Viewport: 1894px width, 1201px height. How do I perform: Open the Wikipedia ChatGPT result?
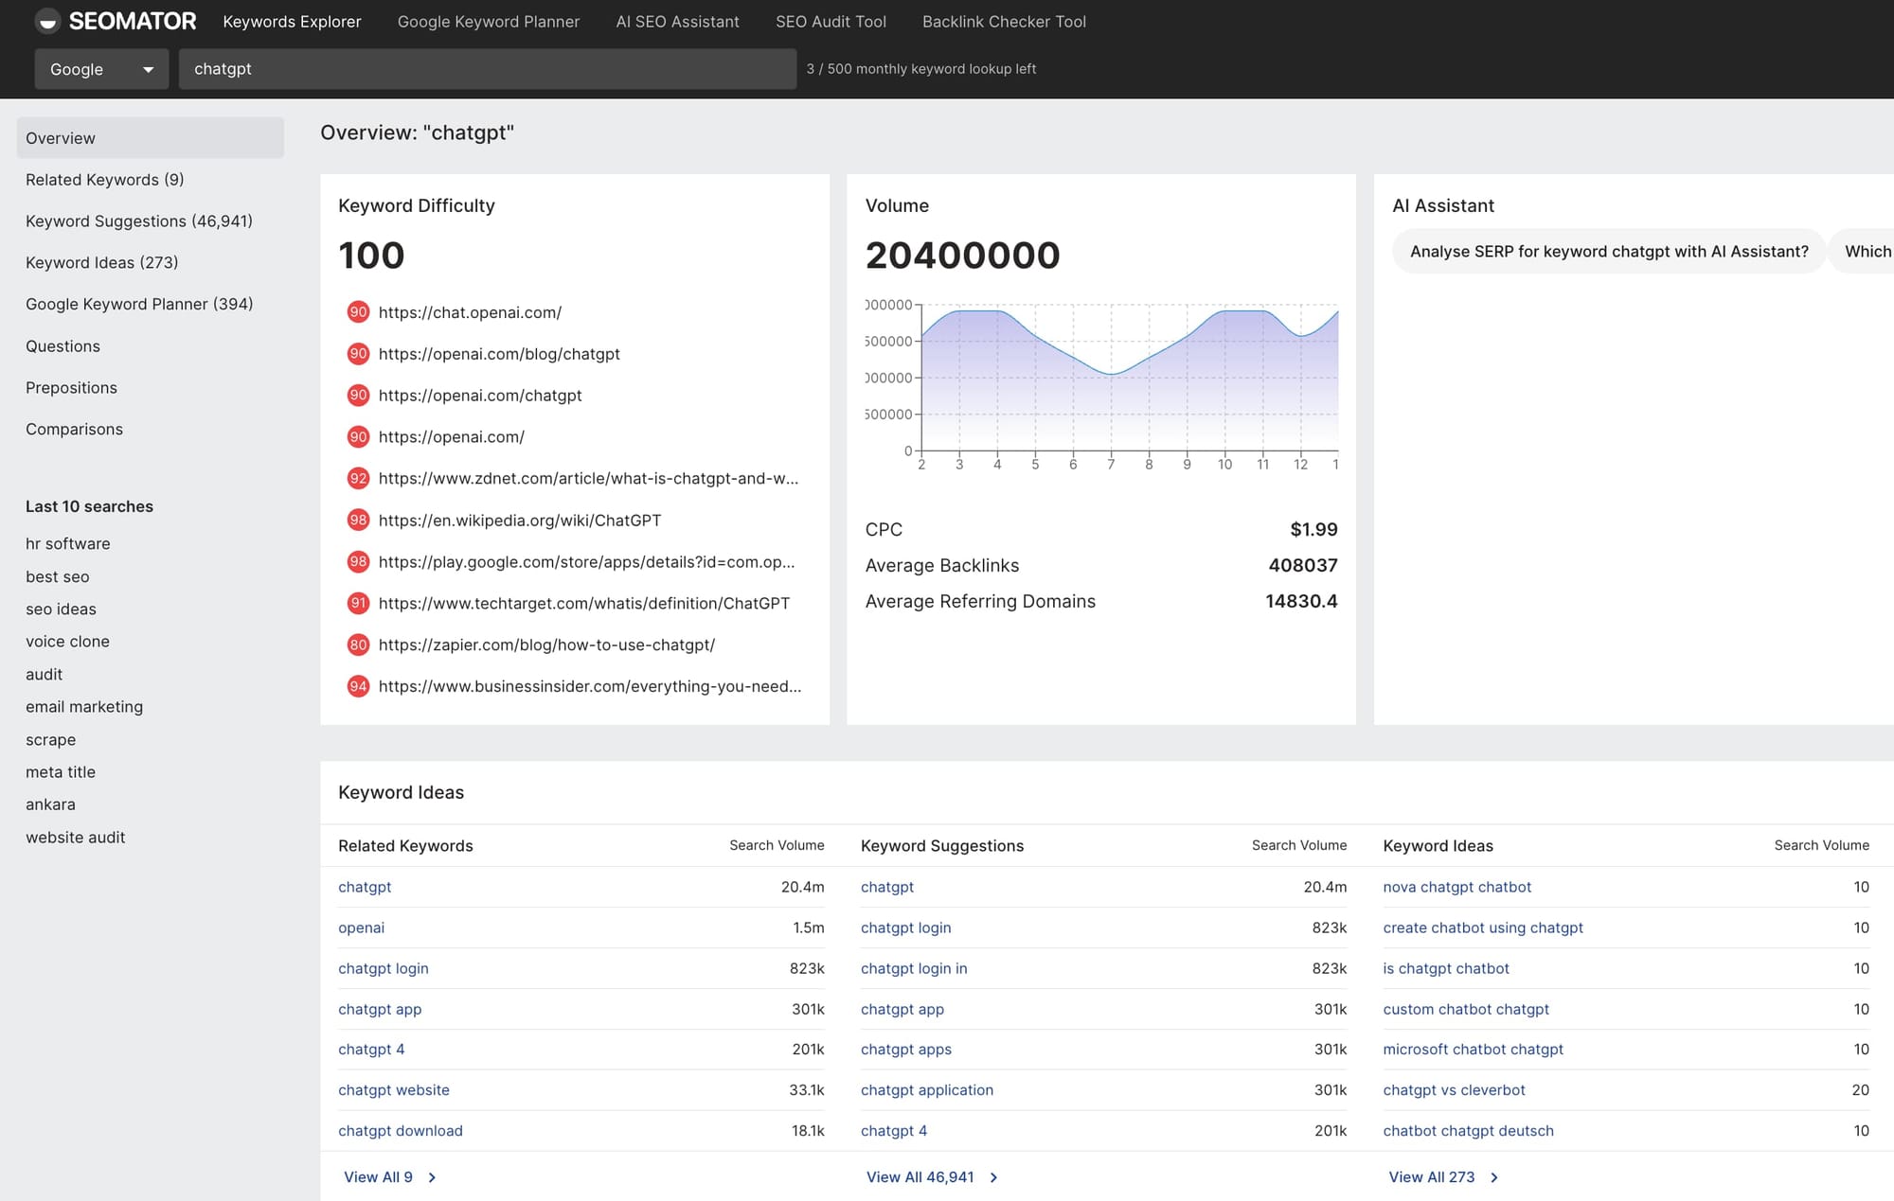[520, 521]
